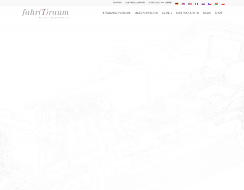This screenshot has height=190, width=244.
Task: Open the Eventlocation mieten link
Action: coord(160,3)
